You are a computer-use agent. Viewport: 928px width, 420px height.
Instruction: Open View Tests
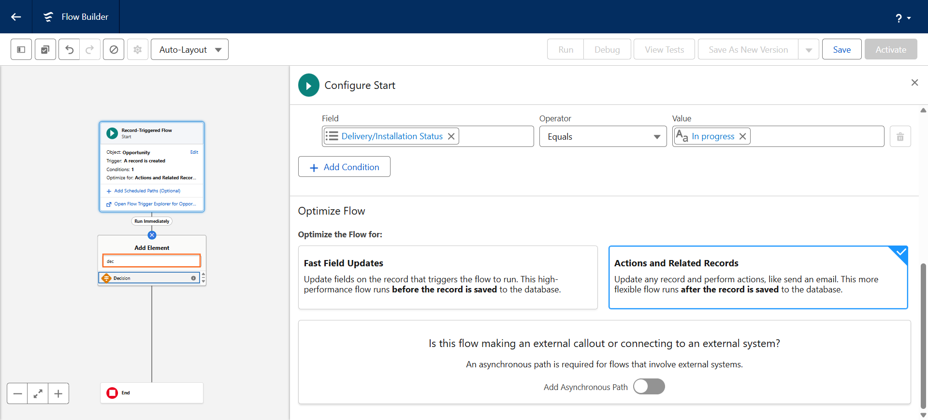click(x=664, y=49)
